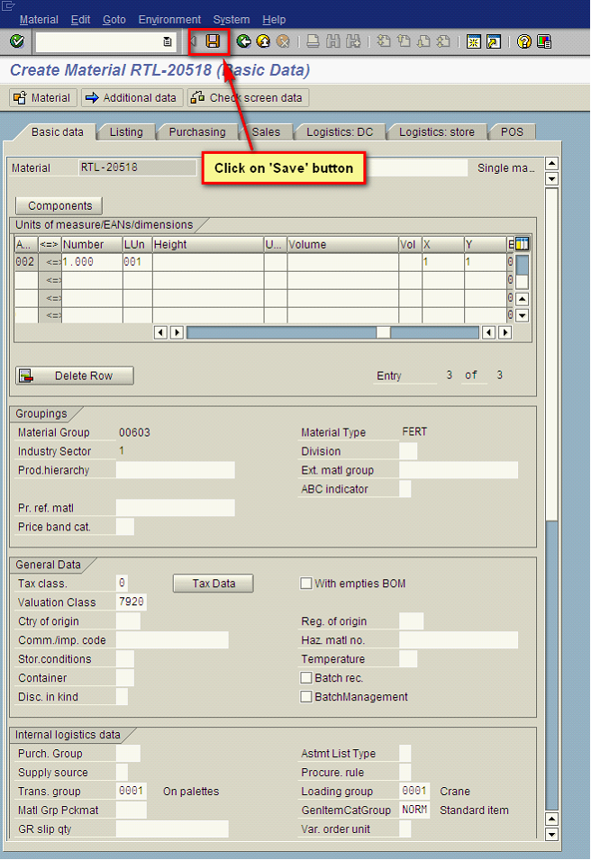Switch to the Purchasing tab
Image resolution: width=591 pixels, height=860 pixels.
[196, 132]
